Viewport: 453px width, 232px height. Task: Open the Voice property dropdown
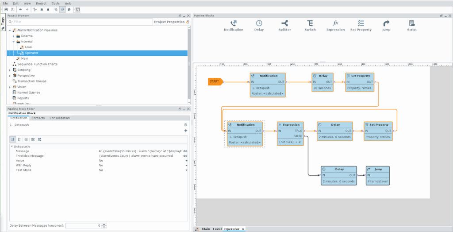(x=186, y=161)
